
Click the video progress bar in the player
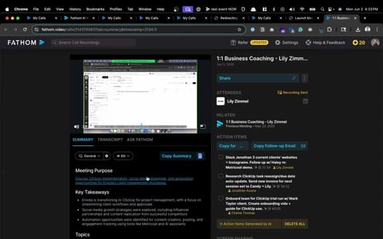tap(140, 127)
